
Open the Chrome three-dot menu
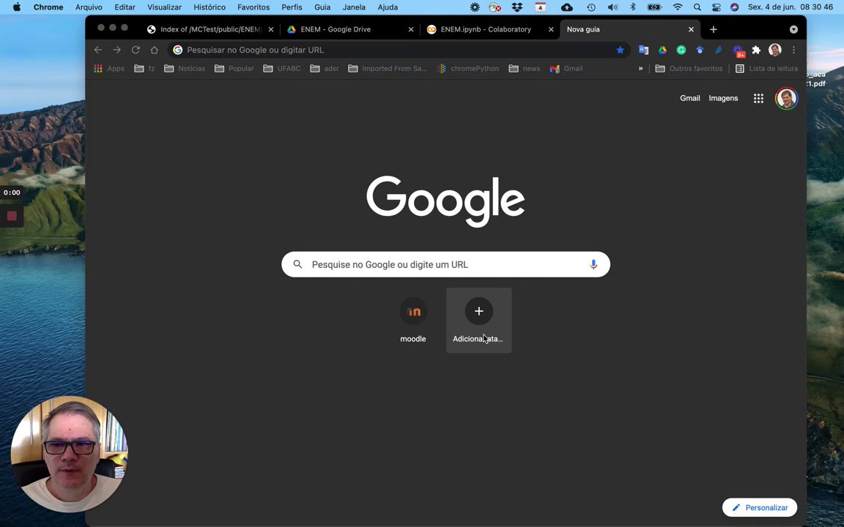point(794,50)
